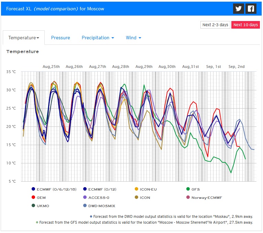Screen dimensions: 263x233
Task: Toggle ICON-EU series visibility
Action: 146,189
